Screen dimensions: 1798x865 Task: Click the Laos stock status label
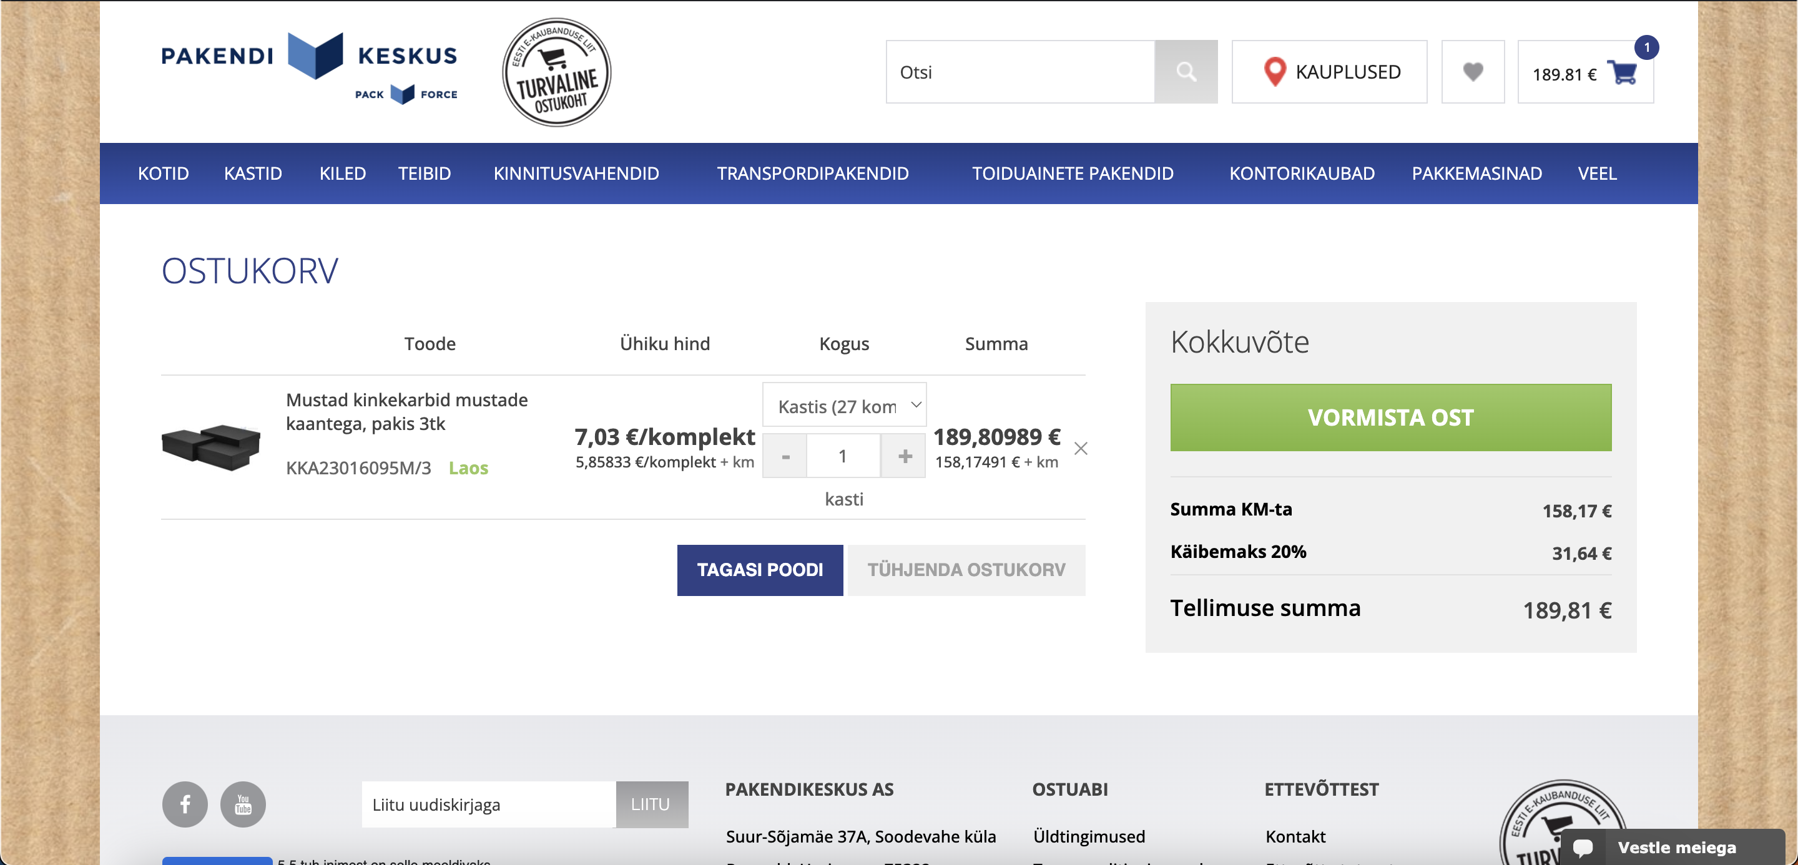(468, 467)
